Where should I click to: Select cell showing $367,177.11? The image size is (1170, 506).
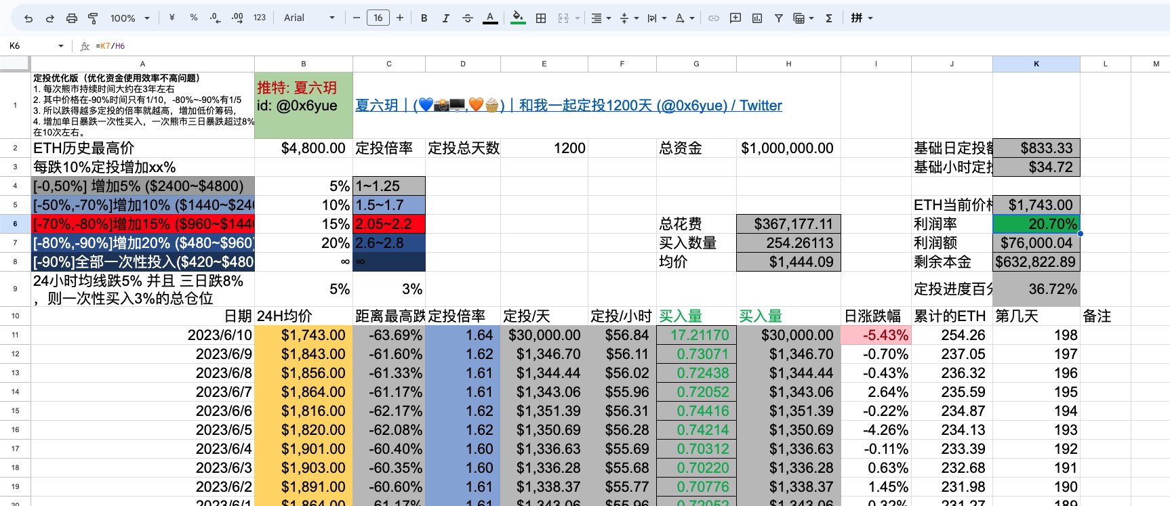(x=788, y=224)
